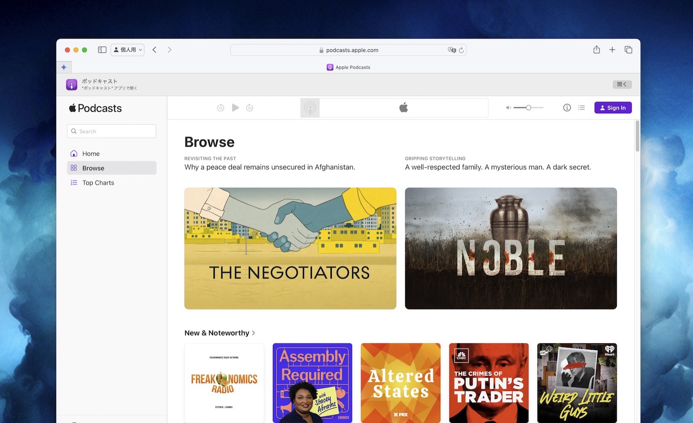Open the Up Next queue list
The width and height of the screenshot is (693, 423).
click(582, 107)
